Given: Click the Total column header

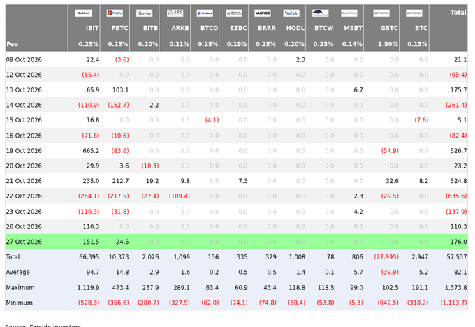Looking at the screenshot, I should tap(448, 13).
